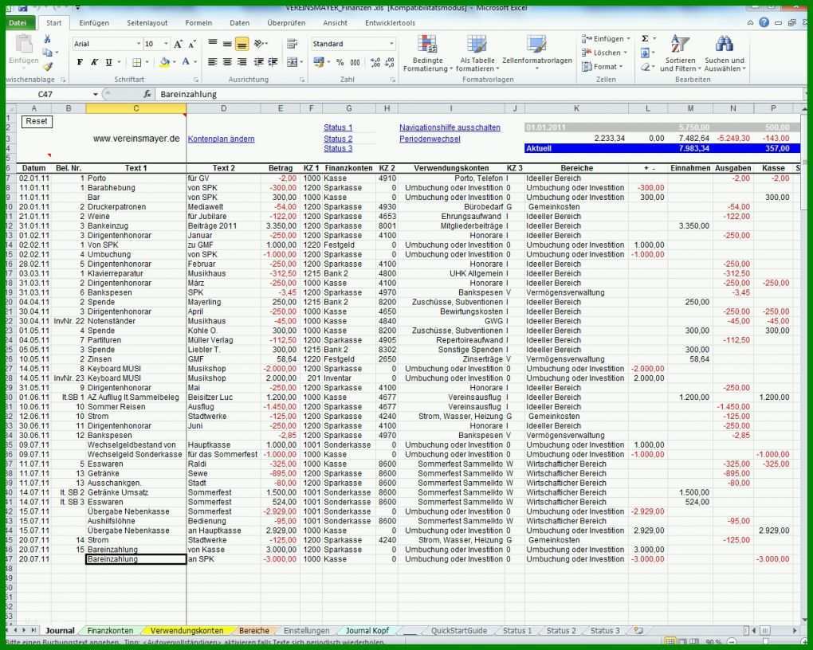The width and height of the screenshot is (813, 650).
Task: Click the accounting number format icon
Action: pyautogui.click(x=319, y=62)
